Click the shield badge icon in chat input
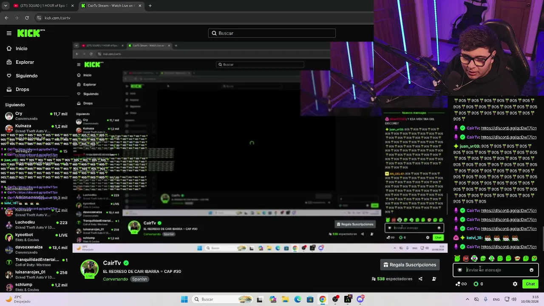 click(460, 270)
